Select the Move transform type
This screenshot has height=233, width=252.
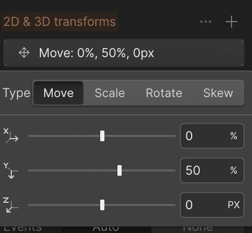tap(58, 93)
